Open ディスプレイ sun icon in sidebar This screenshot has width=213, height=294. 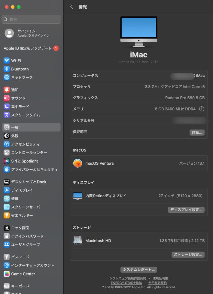(x=7, y=190)
